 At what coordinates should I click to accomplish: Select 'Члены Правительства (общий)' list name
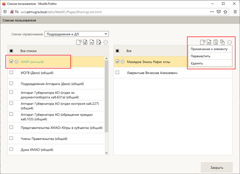[x=44, y=139]
